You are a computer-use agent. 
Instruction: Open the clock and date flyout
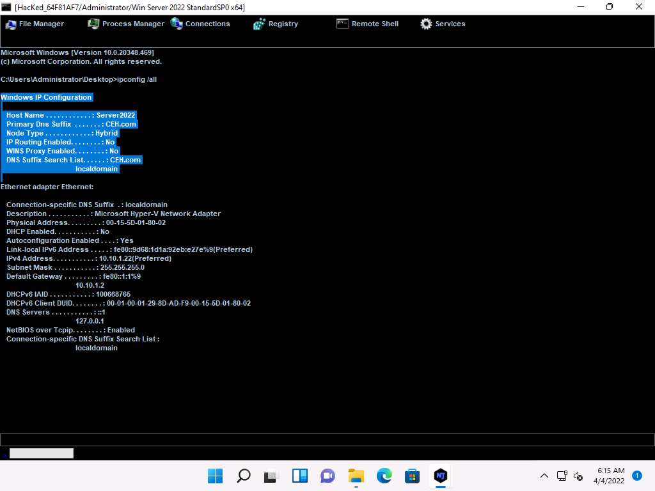coord(610,475)
